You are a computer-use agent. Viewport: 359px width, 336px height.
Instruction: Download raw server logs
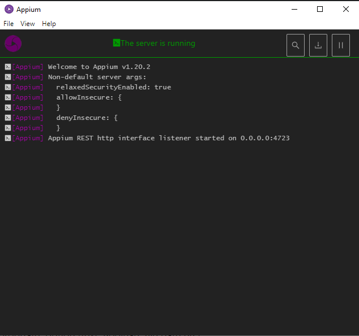[x=318, y=45]
